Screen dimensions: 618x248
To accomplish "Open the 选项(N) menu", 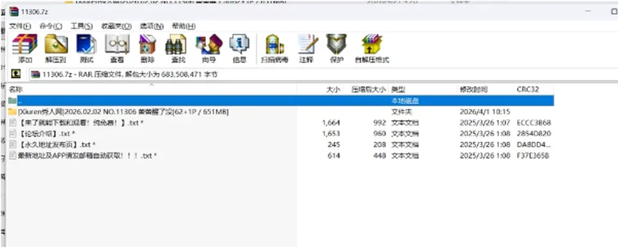I will (x=151, y=26).
